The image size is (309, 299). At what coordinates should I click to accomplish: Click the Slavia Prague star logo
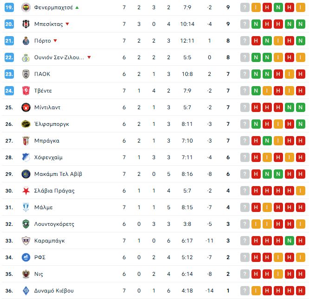pyautogui.click(x=26, y=191)
